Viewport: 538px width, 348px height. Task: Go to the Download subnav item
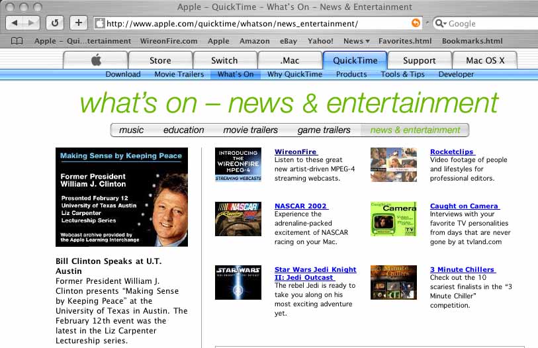point(123,74)
